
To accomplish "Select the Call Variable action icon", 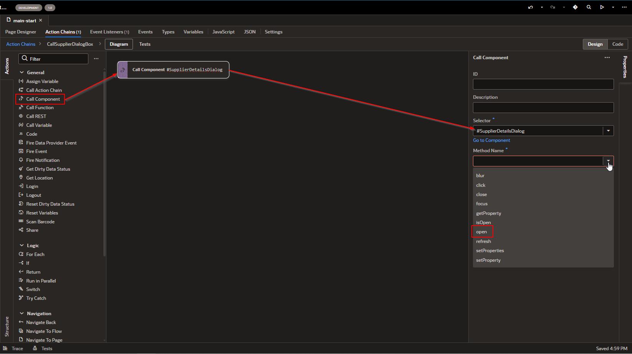I will pyautogui.click(x=21, y=125).
